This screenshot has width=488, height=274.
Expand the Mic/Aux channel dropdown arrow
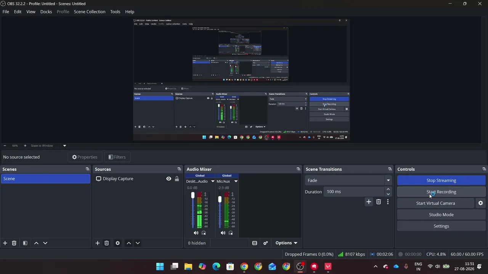point(236,182)
